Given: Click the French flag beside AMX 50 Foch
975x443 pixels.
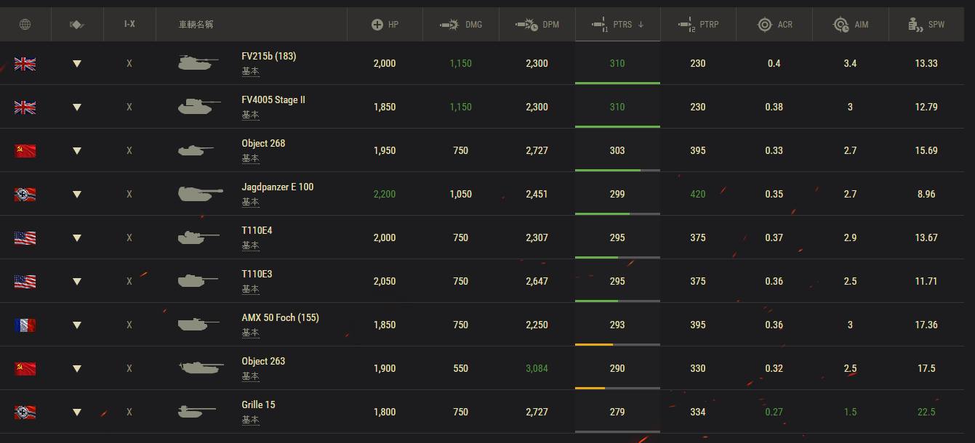Looking at the screenshot, I should (x=25, y=325).
